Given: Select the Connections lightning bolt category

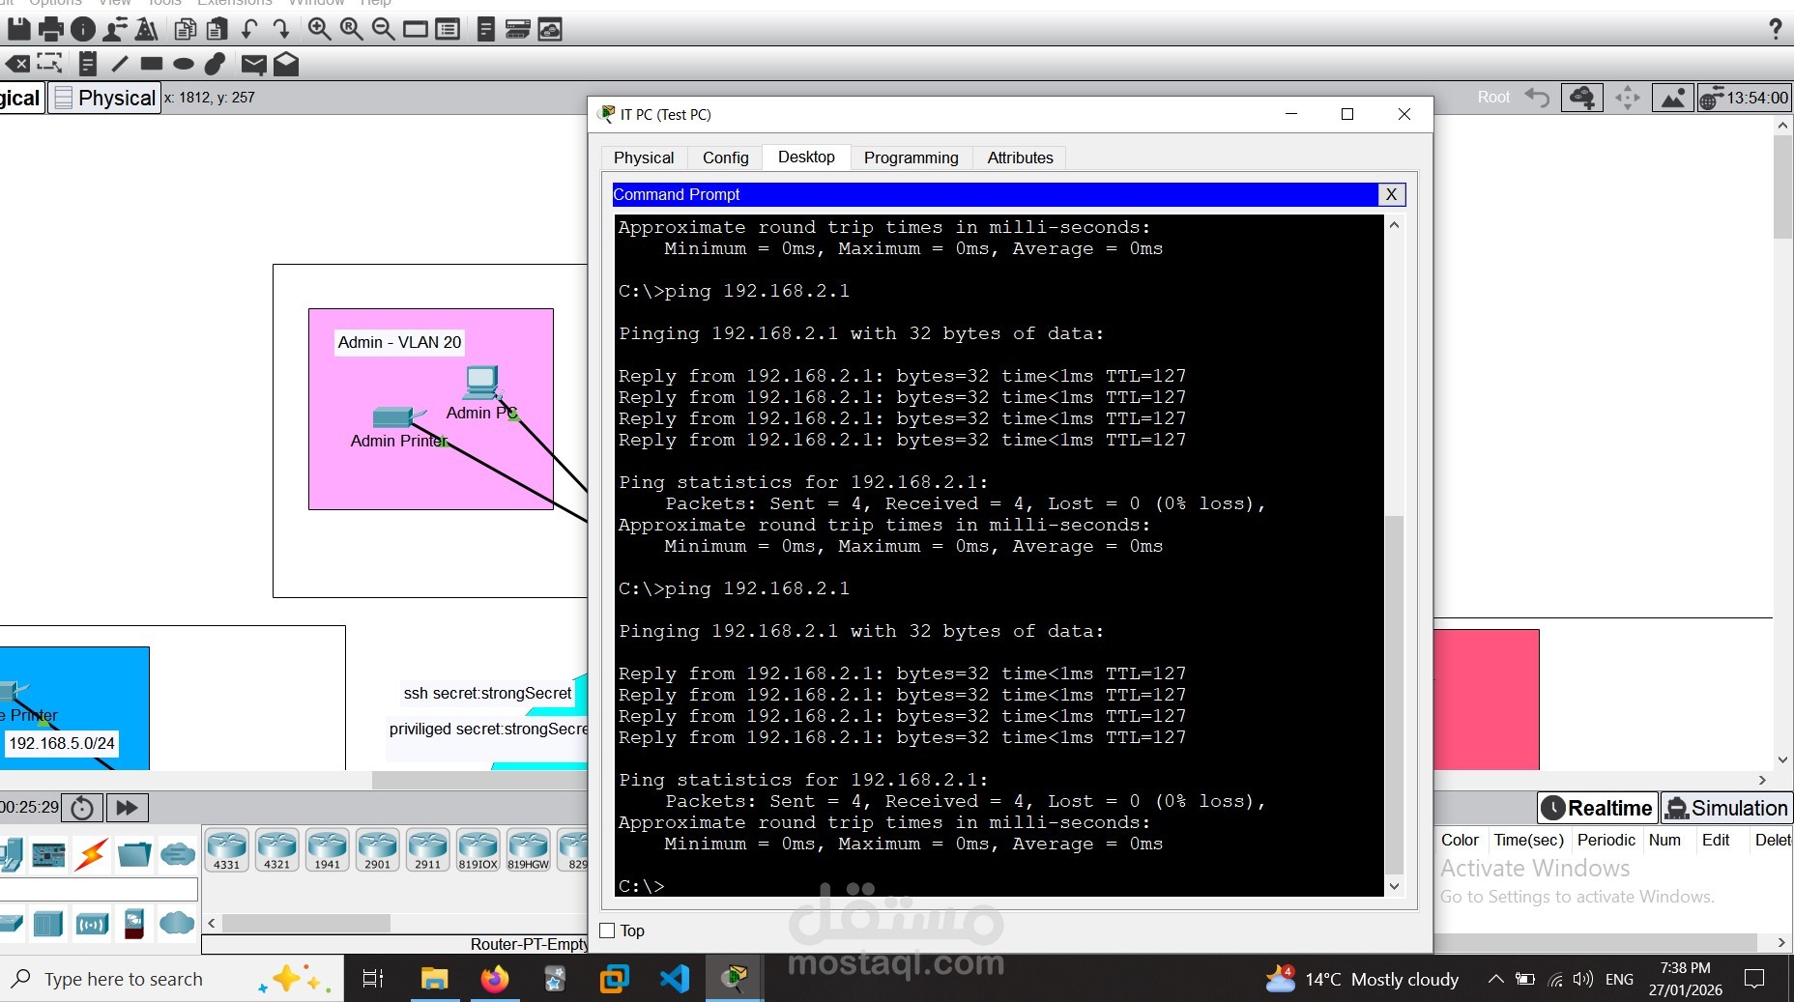Looking at the screenshot, I should click(x=92, y=854).
